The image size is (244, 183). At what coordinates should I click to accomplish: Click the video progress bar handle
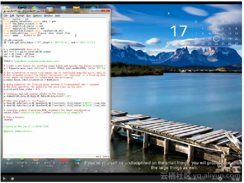click(12, 179)
